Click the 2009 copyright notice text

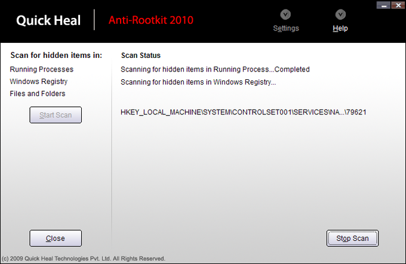click(x=84, y=259)
